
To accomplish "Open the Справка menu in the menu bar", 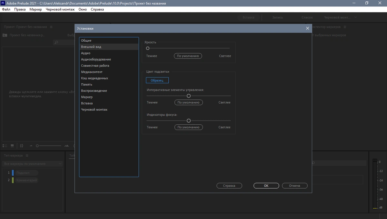I will point(97,9).
